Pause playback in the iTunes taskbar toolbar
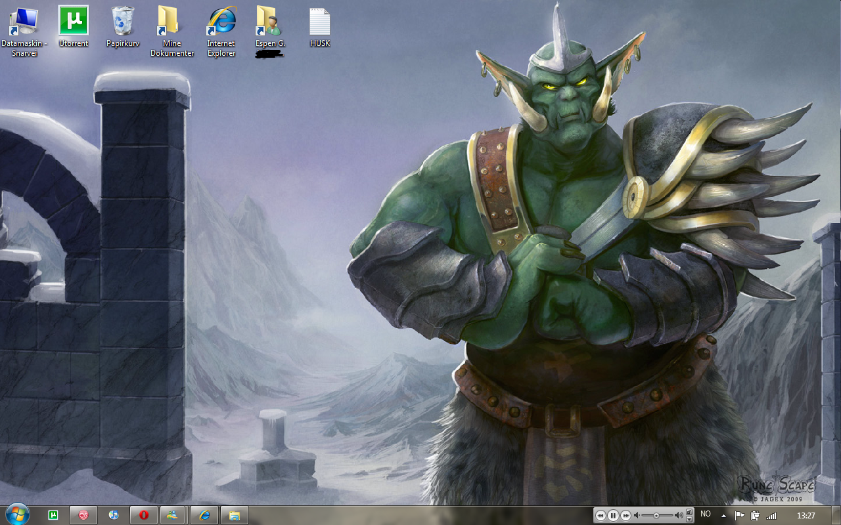Viewport: 841px width, 525px height. coord(613,515)
